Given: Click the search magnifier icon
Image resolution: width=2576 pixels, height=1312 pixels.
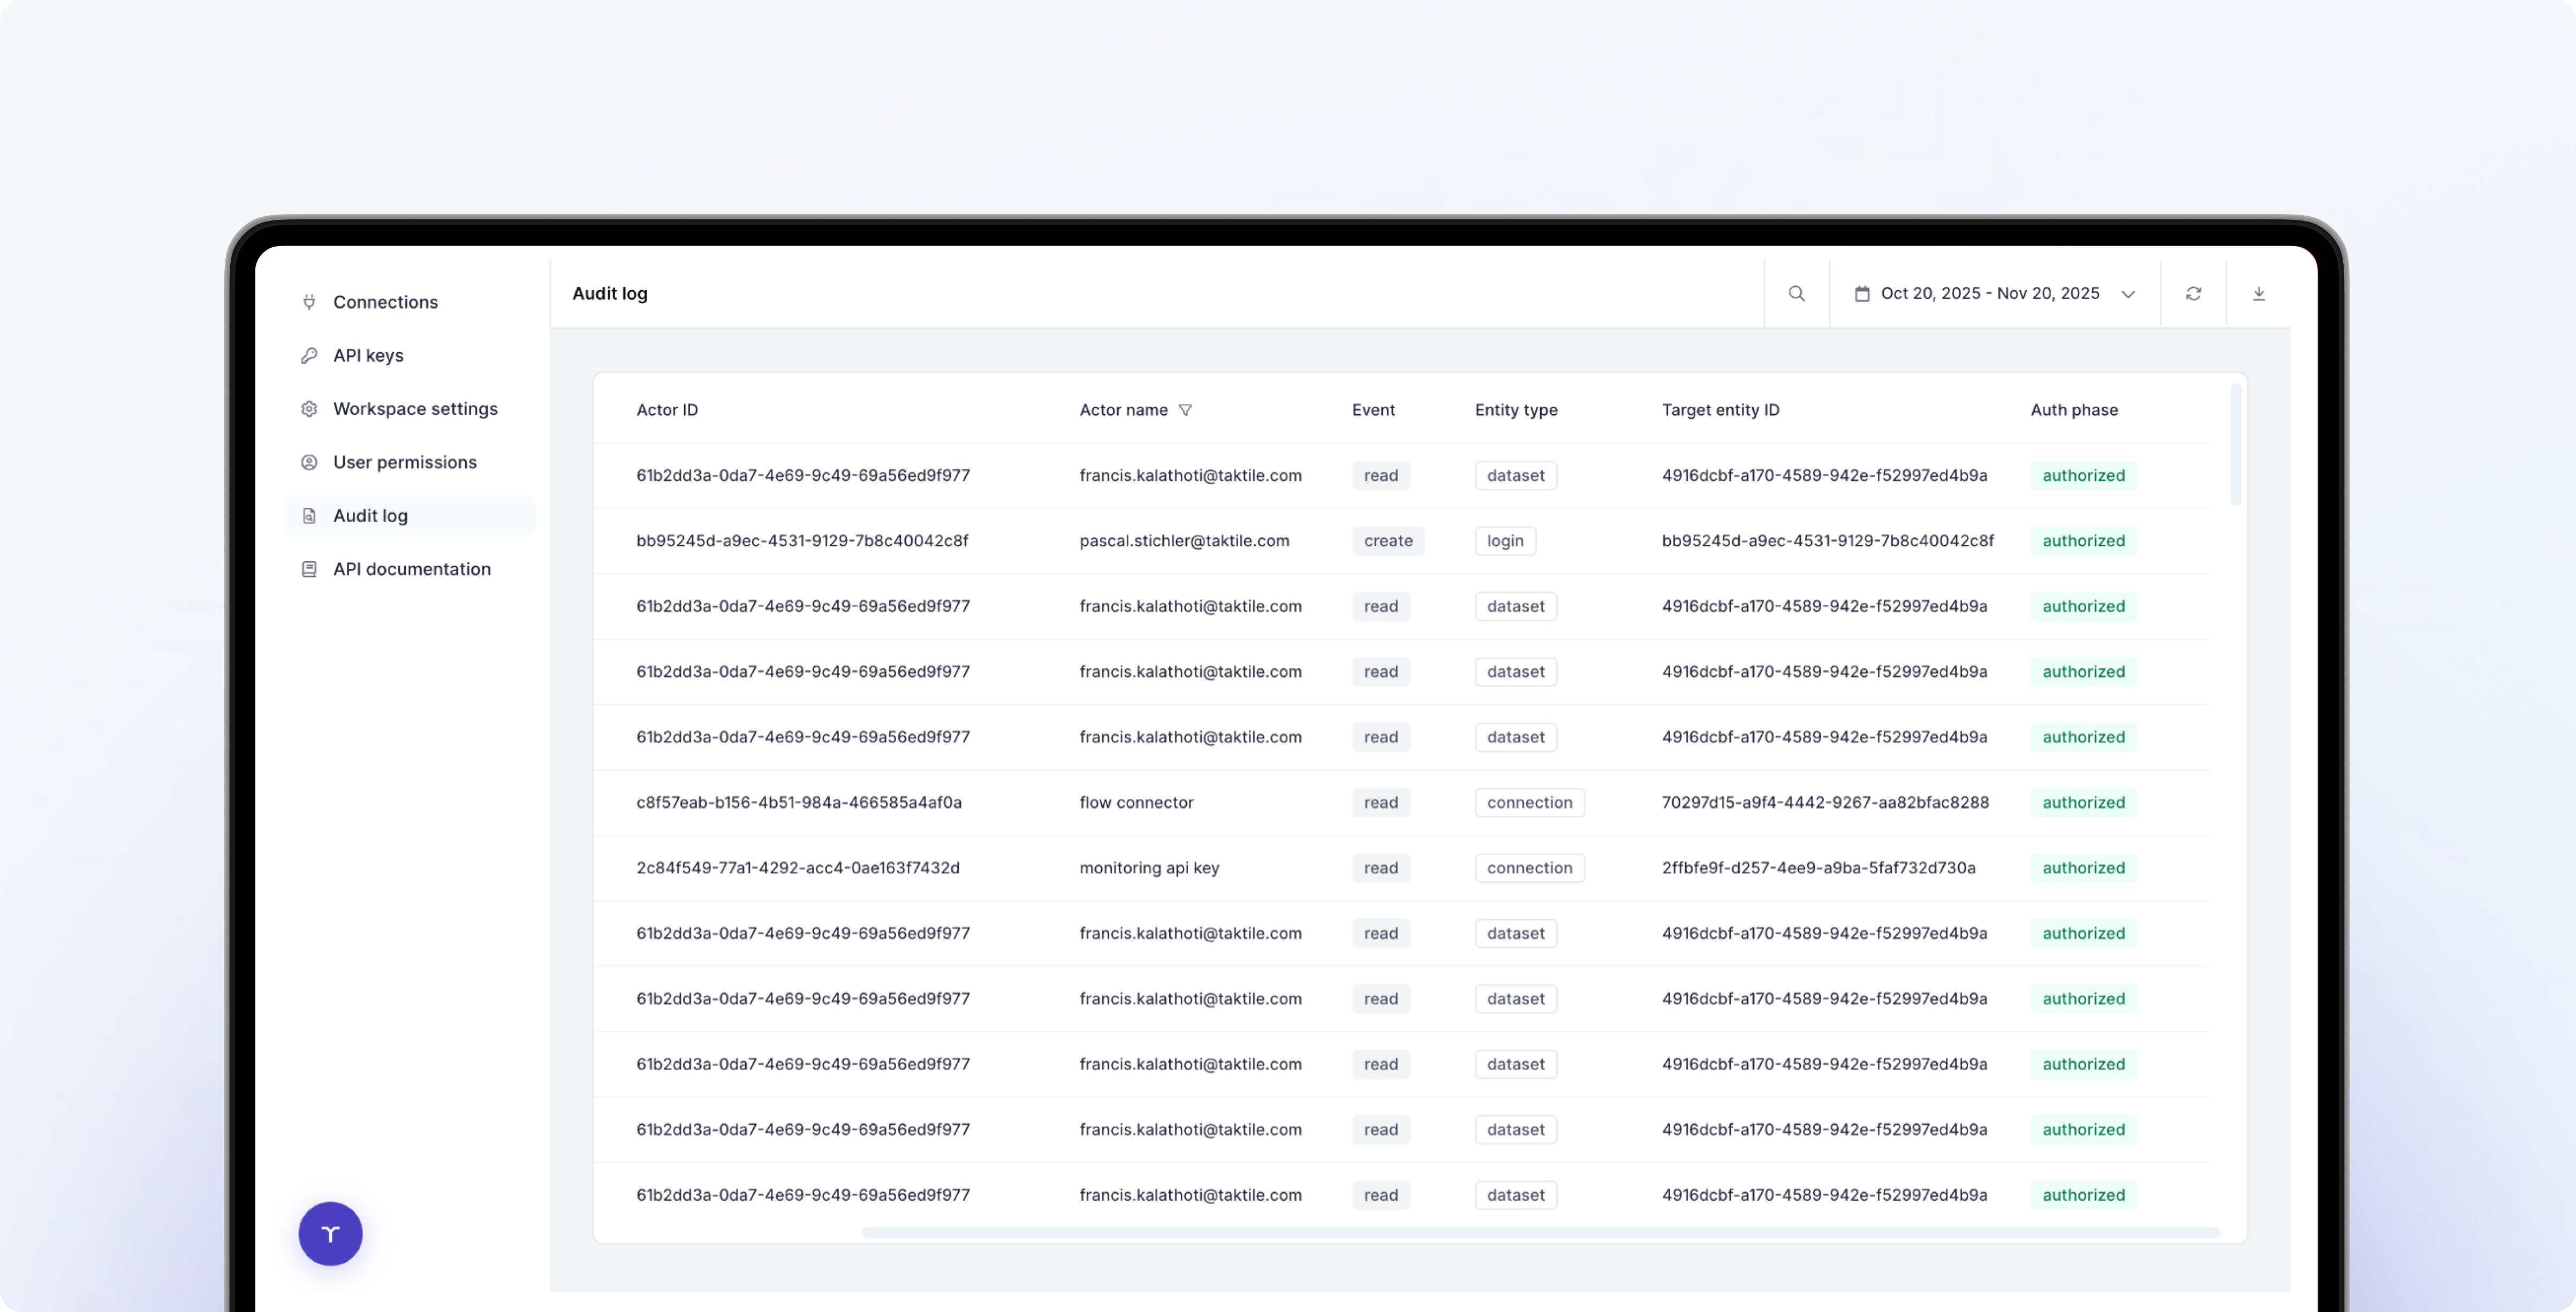Looking at the screenshot, I should [x=1796, y=294].
